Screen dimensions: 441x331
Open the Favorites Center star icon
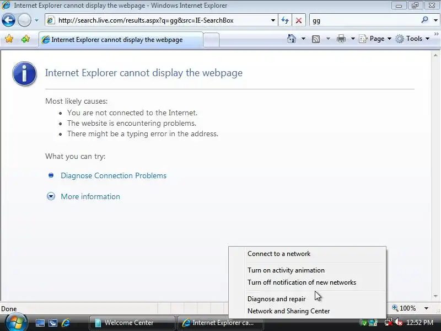pos(9,39)
